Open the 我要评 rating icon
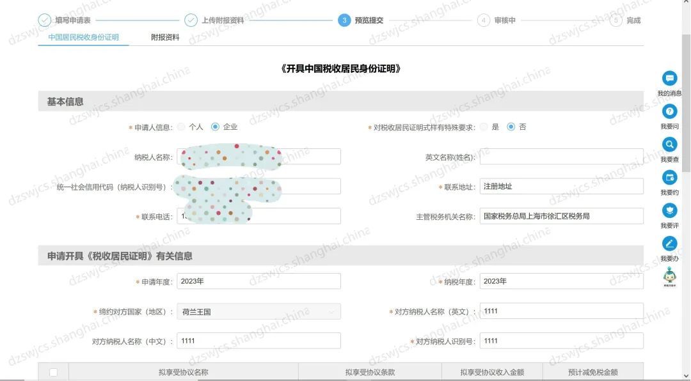The height and width of the screenshot is (381, 691). coord(669,210)
